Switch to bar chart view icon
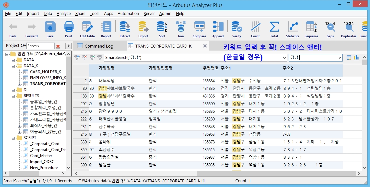This screenshot has width=370, height=187. 356,58
